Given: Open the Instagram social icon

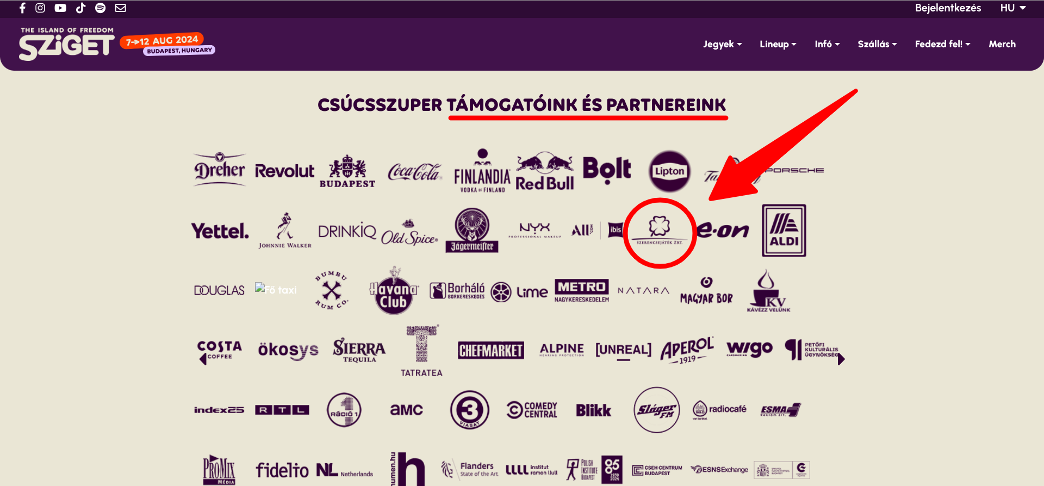Looking at the screenshot, I should point(40,8).
